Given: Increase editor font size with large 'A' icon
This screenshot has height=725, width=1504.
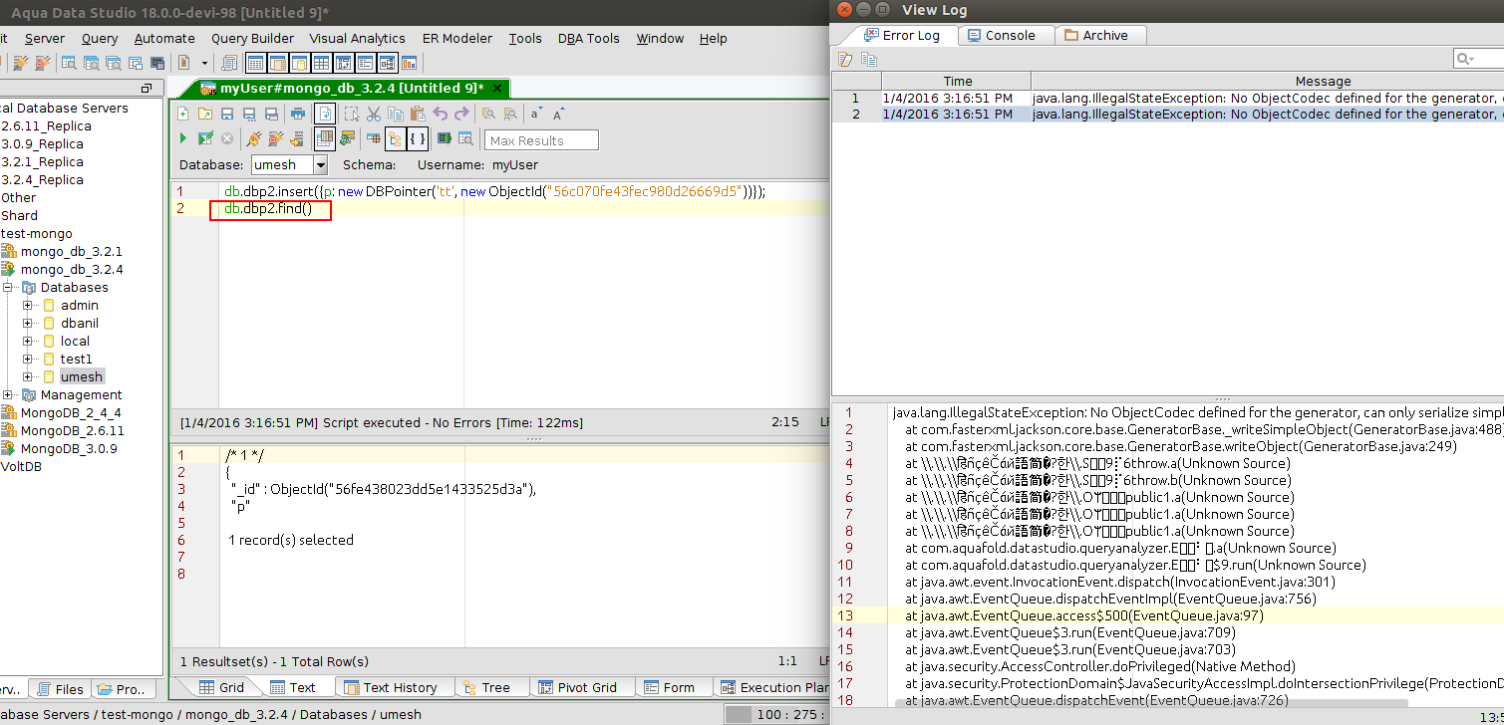Looking at the screenshot, I should click(x=559, y=115).
